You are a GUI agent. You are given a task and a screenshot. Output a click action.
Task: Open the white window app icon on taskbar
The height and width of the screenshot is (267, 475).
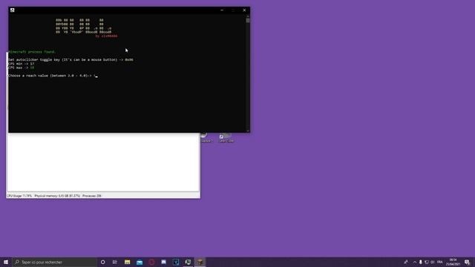coord(163,262)
